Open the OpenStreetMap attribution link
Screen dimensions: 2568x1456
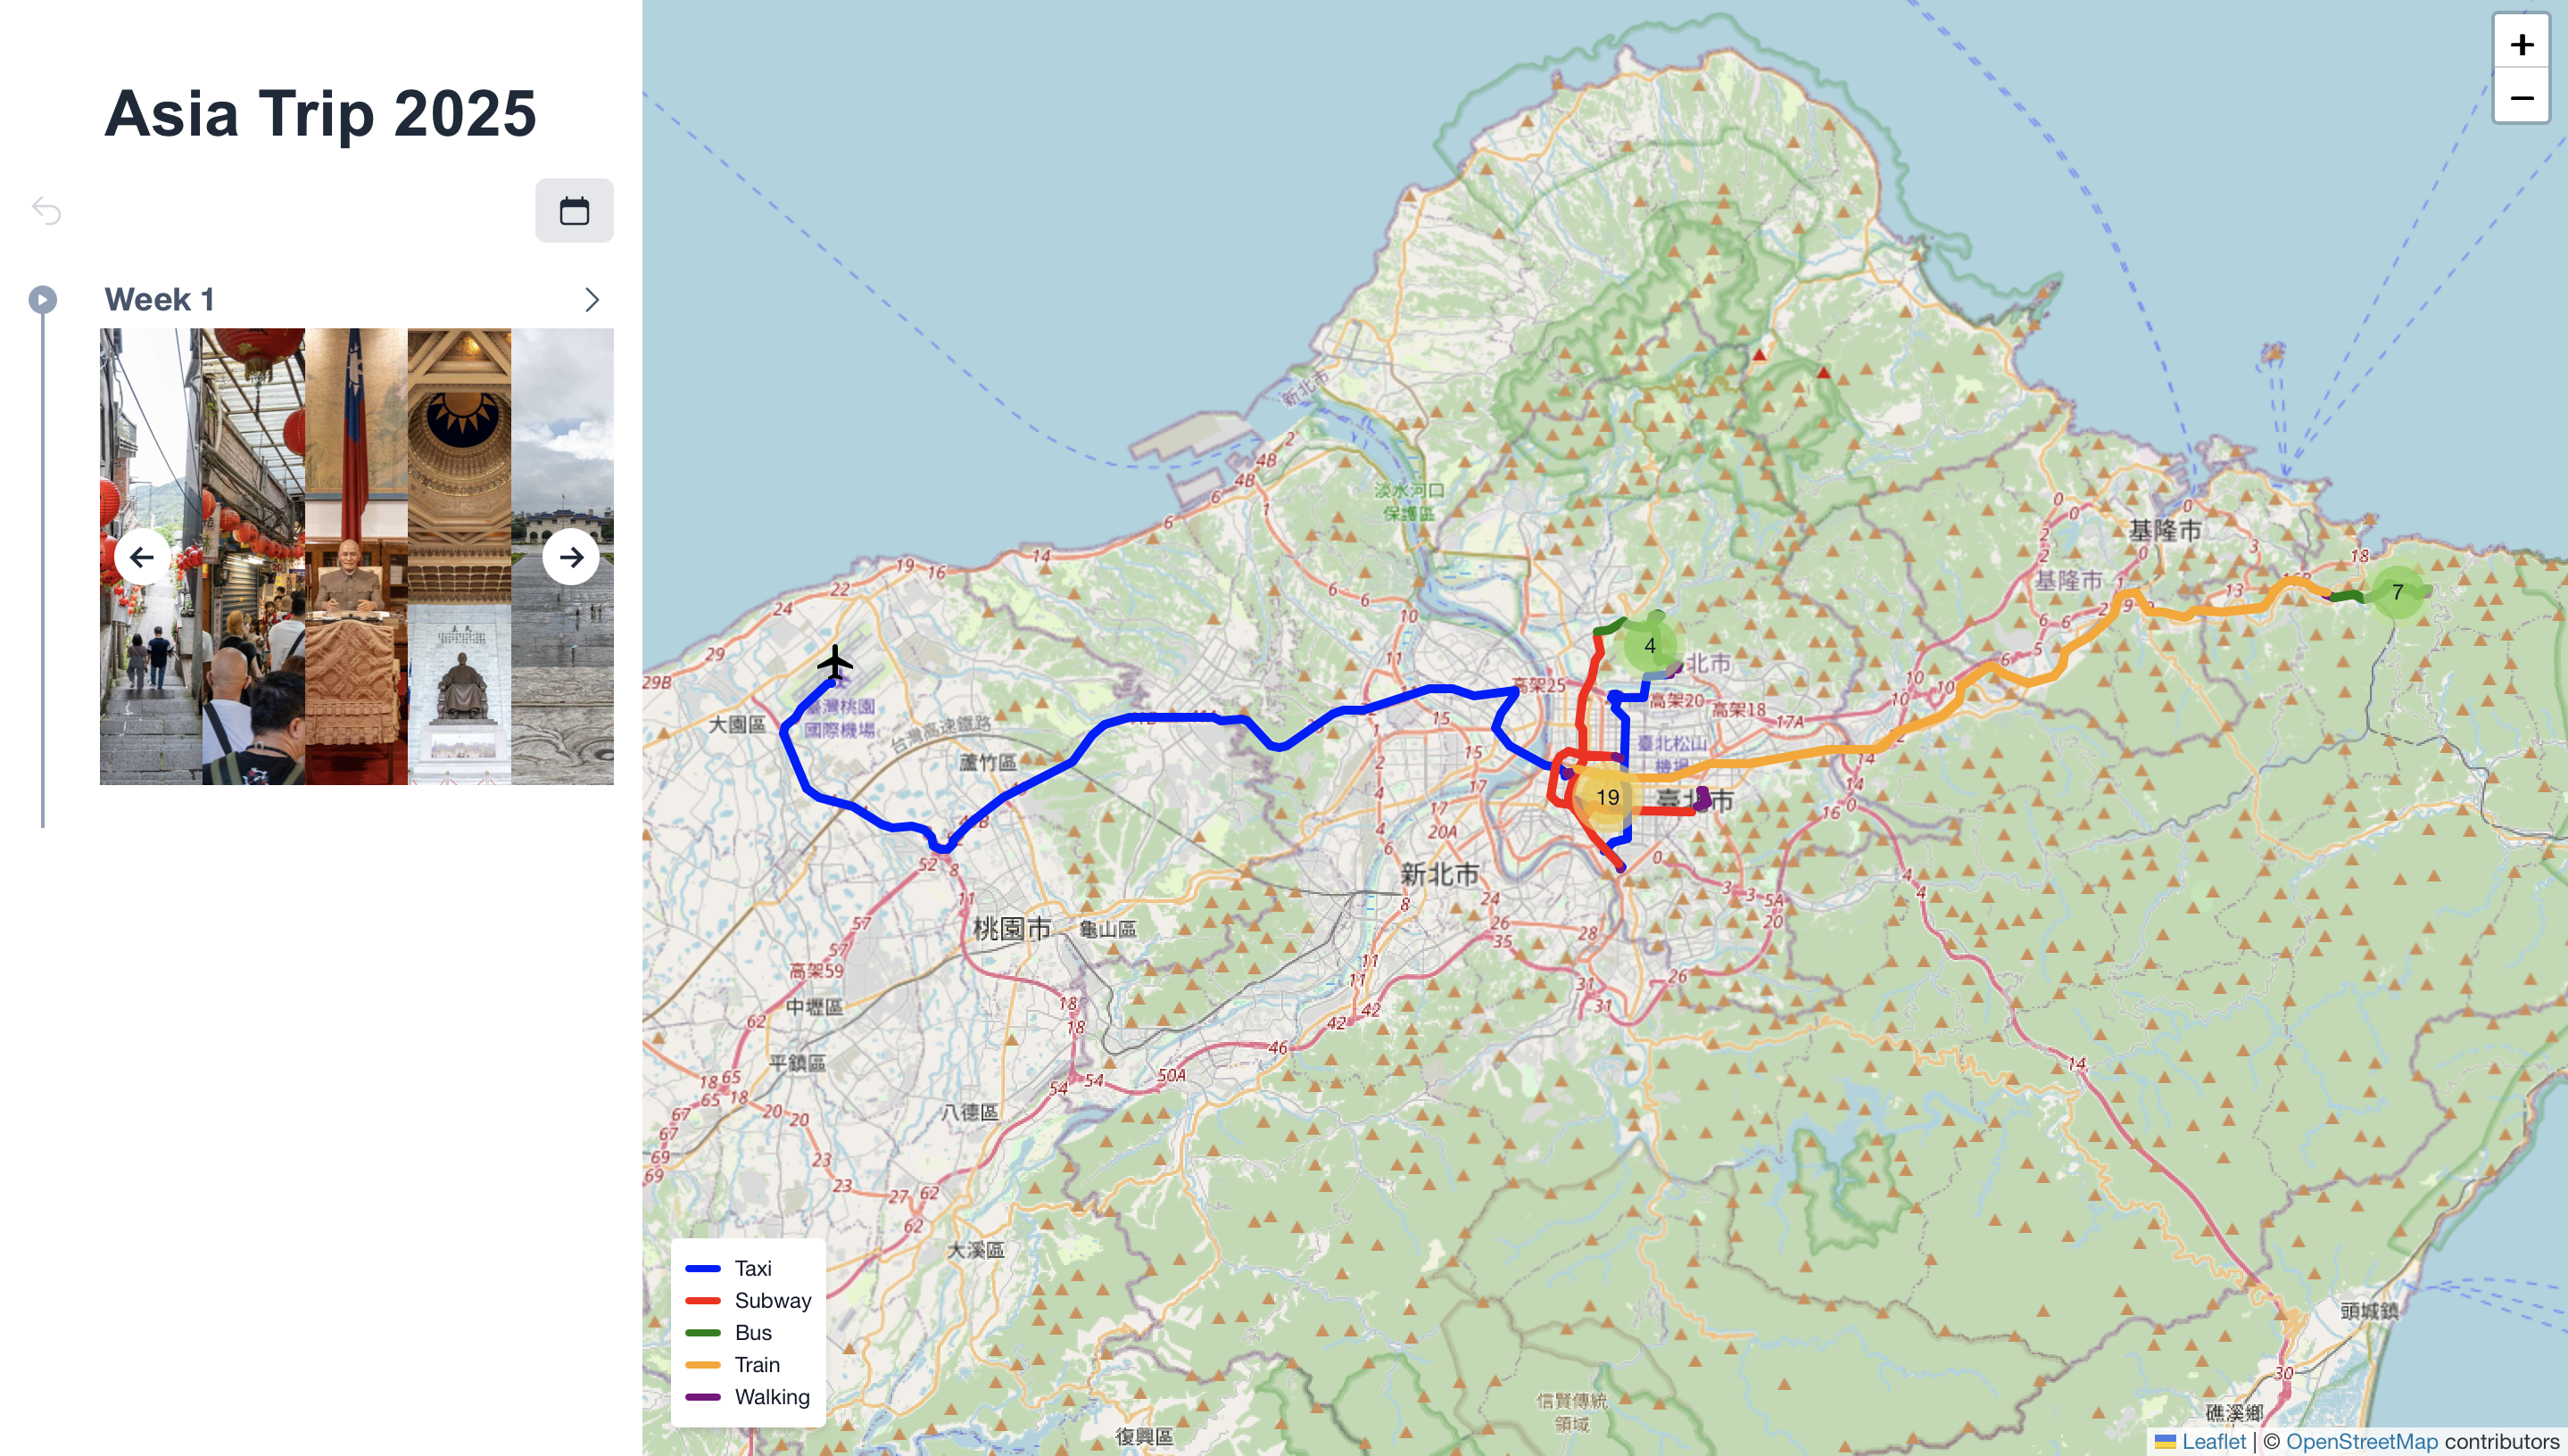click(x=2361, y=1441)
